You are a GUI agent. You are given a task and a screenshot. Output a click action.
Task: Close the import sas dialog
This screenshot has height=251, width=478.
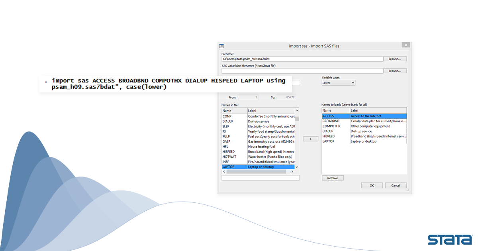point(406,45)
